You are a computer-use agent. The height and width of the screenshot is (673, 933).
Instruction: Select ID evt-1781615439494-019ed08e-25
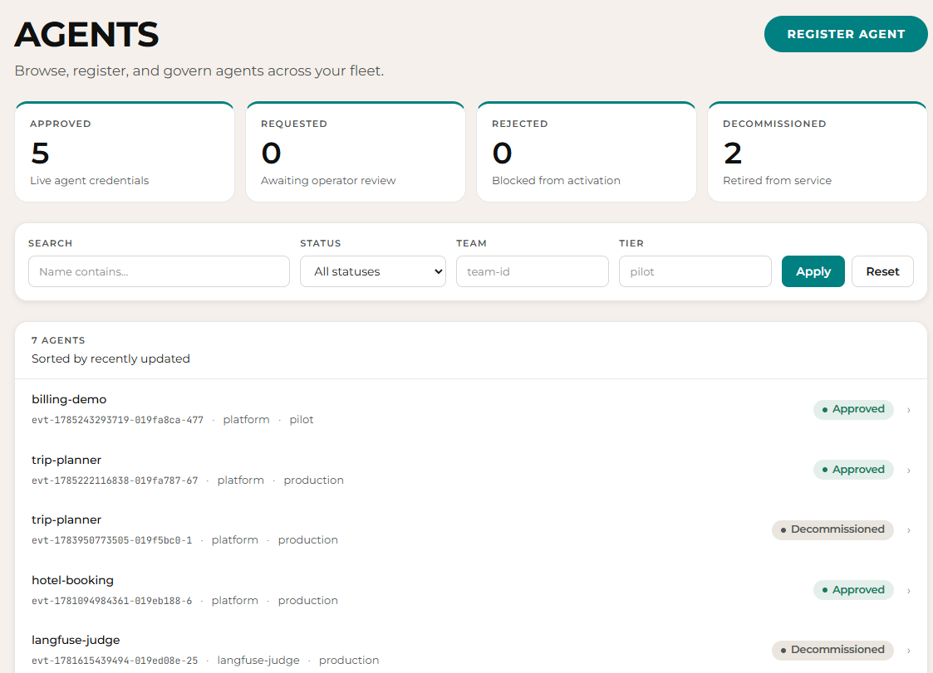(115, 661)
